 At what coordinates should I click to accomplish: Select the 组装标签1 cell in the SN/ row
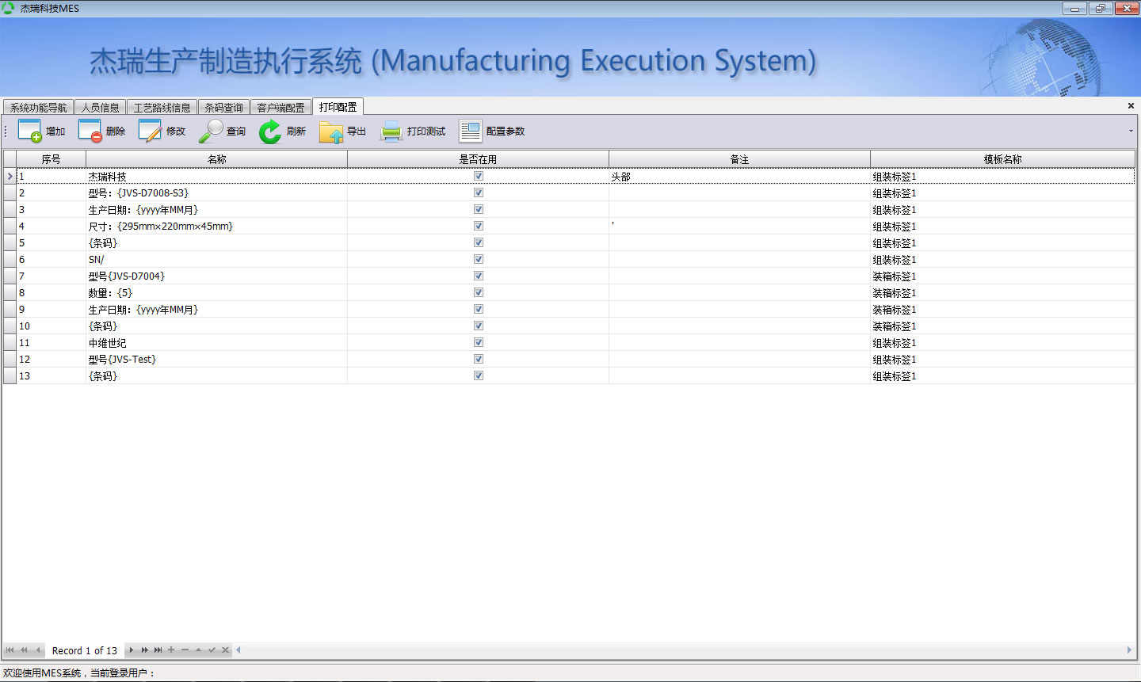tap(1002, 260)
